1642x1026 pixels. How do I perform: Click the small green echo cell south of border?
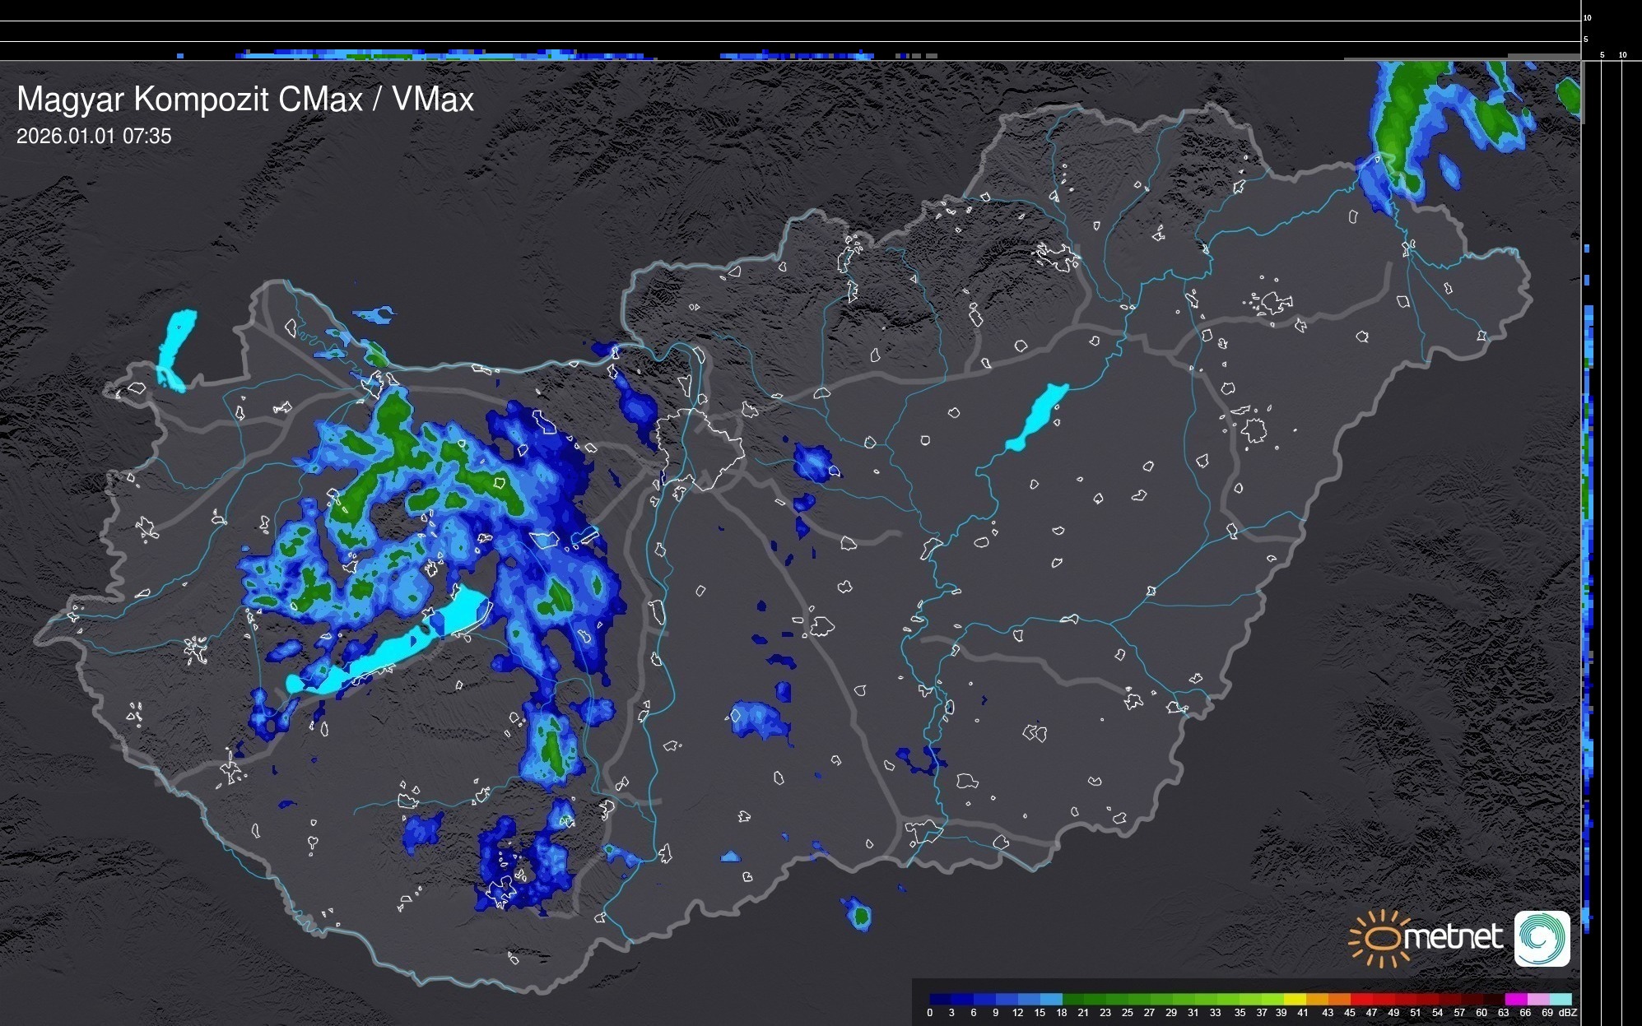[860, 915]
